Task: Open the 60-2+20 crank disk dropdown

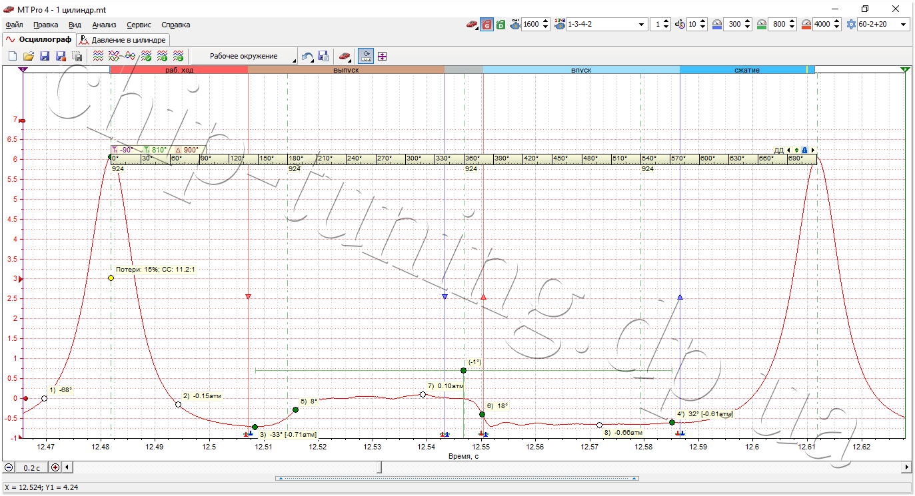Action: (884, 25)
